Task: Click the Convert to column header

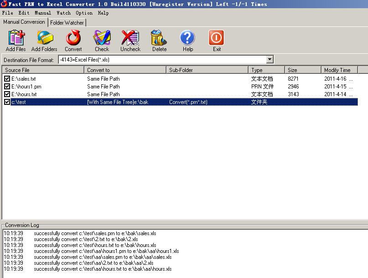Action: (125, 70)
